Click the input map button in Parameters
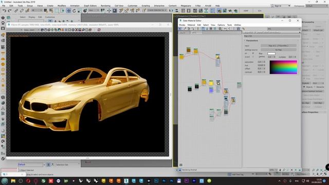This screenshot has width=329, height=185. click(x=279, y=46)
